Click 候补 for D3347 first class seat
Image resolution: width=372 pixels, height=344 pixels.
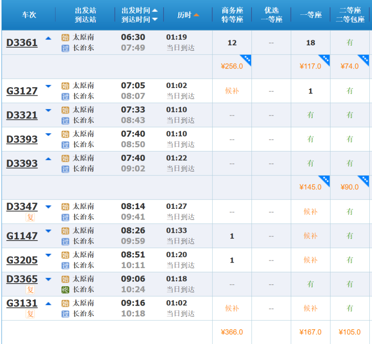click(310, 212)
